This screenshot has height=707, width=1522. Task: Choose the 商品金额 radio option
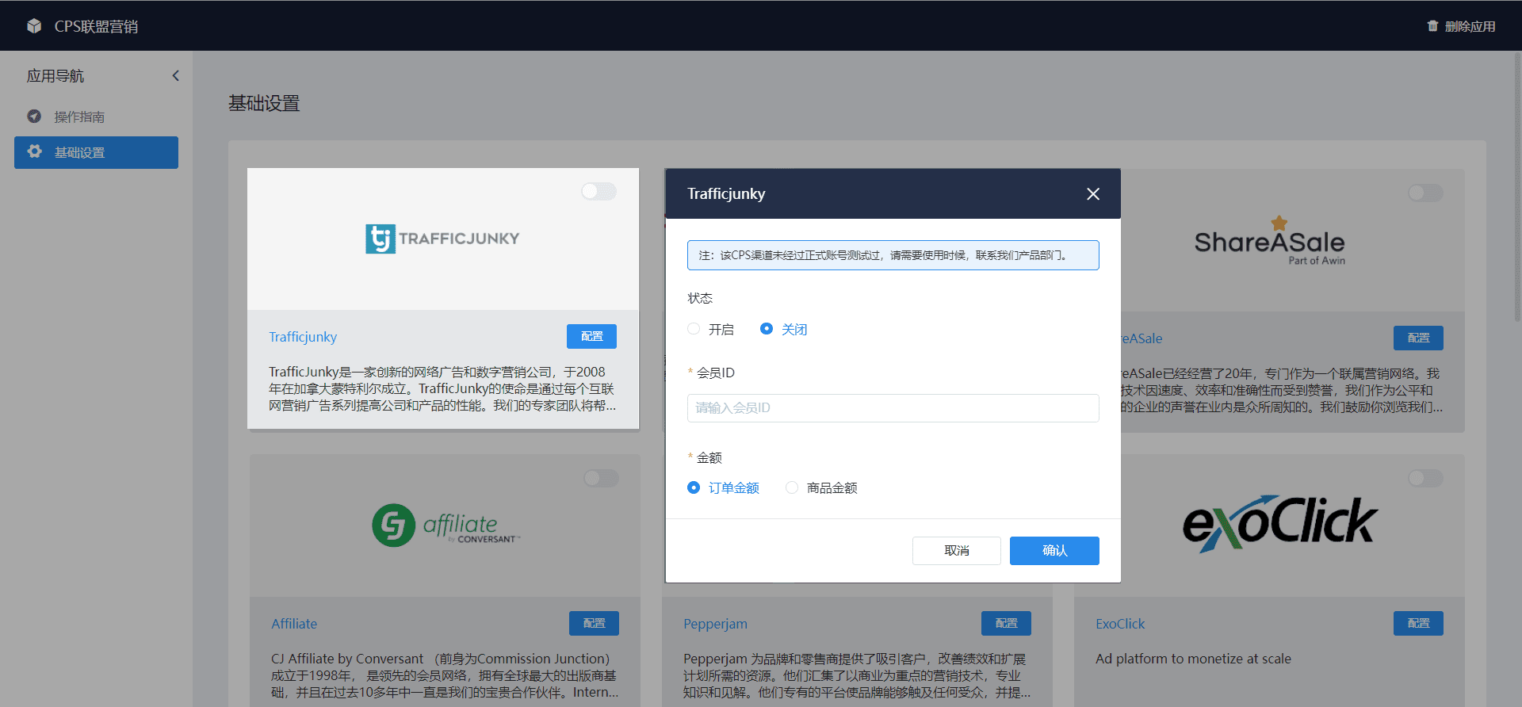(x=792, y=487)
